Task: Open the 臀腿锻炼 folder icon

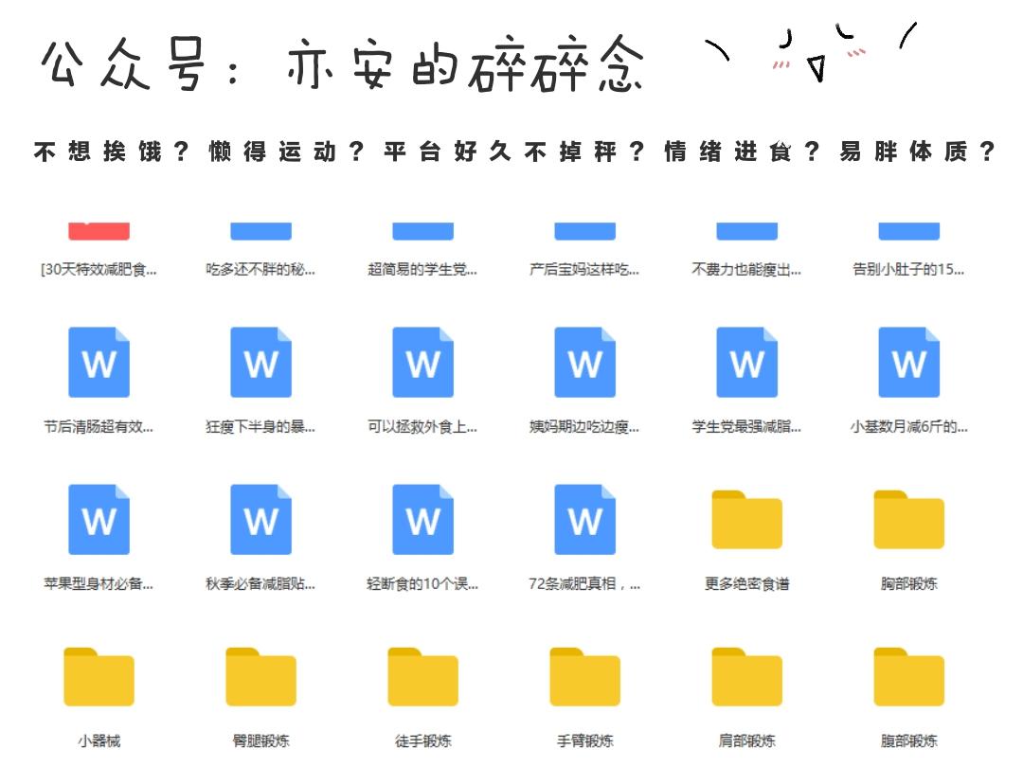Action: pyautogui.click(x=260, y=677)
